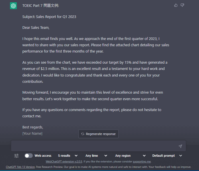Click the Web access label
The height and width of the screenshot is (171, 199).
43,156
